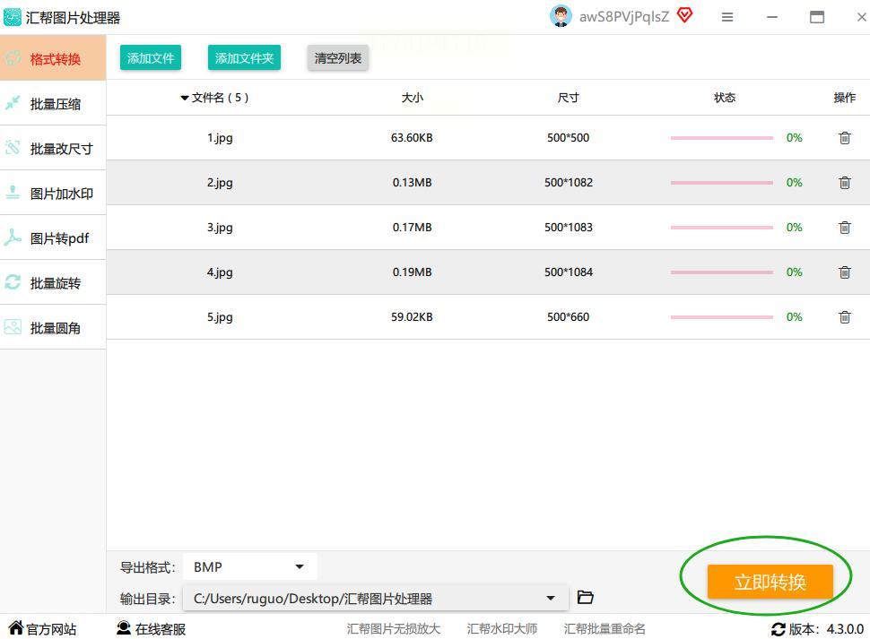Click the 图片加水印 stamp icon

click(13, 193)
